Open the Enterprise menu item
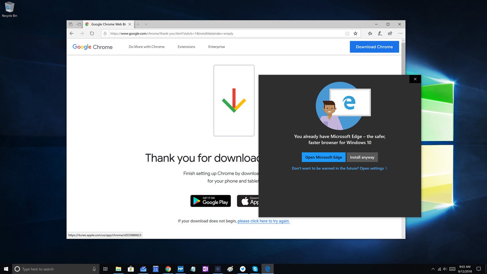Image resolution: width=487 pixels, height=274 pixels. click(216, 47)
